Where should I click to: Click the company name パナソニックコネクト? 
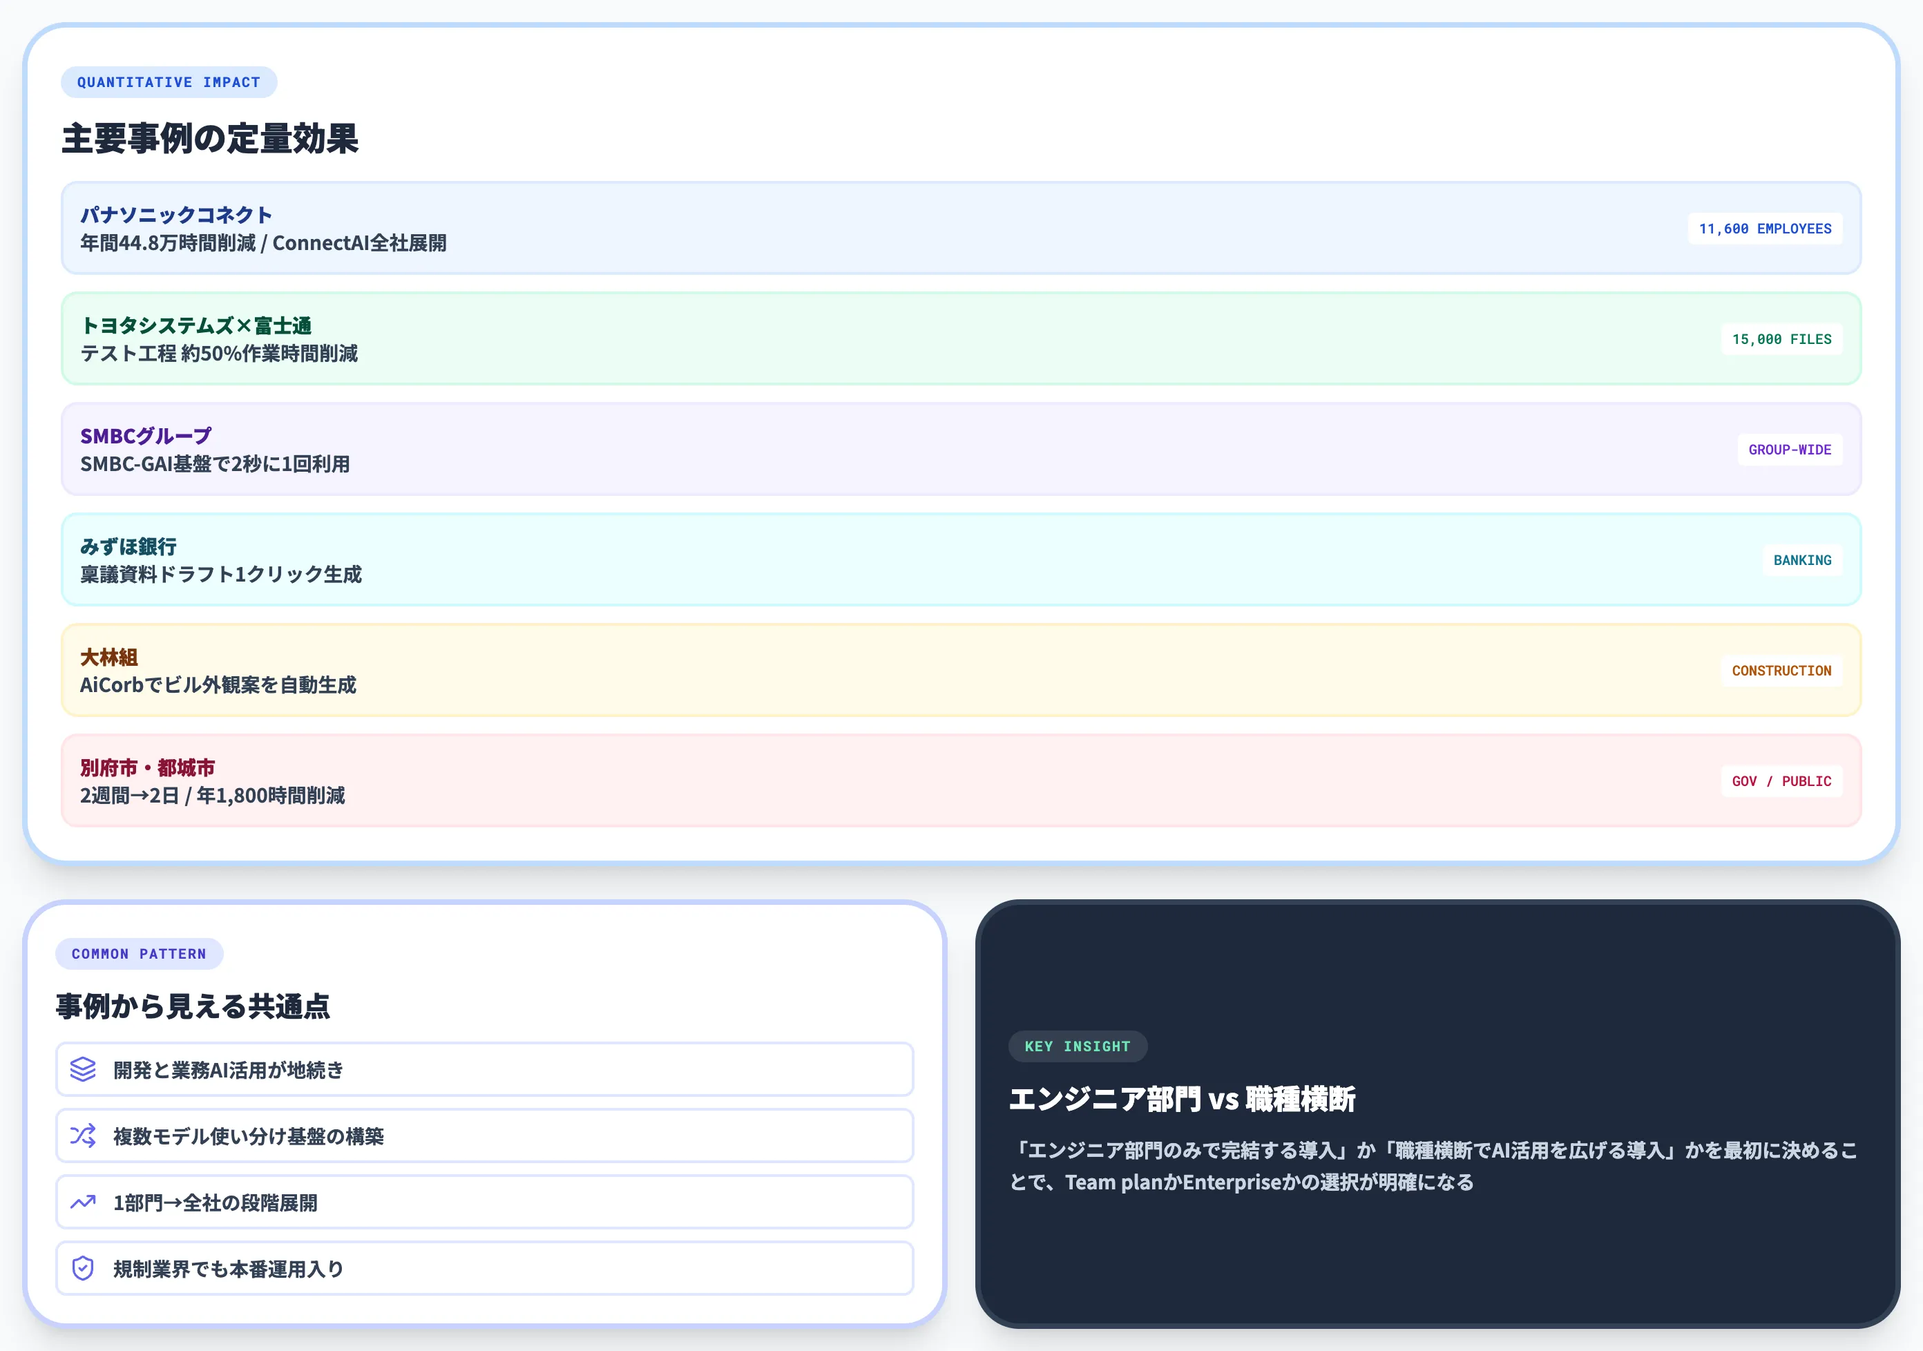[176, 215]
